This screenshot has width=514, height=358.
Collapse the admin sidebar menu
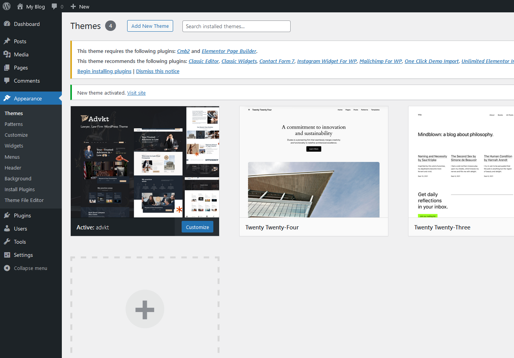(x=30, y=268)
